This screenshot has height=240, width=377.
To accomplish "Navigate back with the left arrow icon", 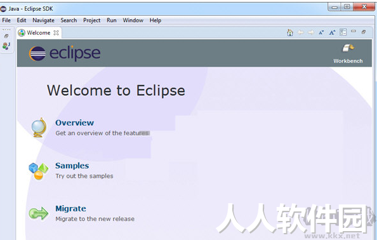I will pyautogui.click(x=301, y=32).
